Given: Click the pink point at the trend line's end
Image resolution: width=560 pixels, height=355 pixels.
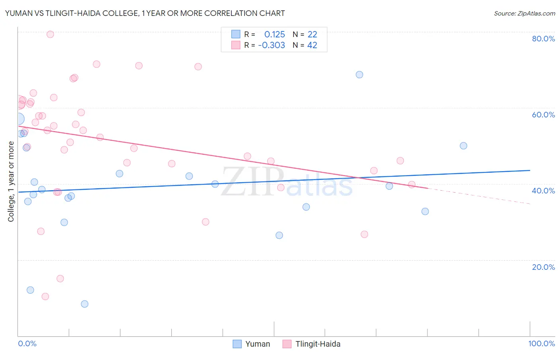Looking at the screenshot, I should point(412,184).
